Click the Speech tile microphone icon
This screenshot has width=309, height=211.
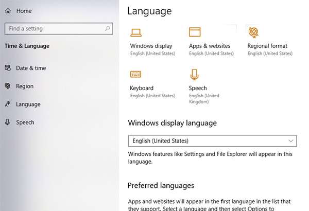tap(194, 75)
